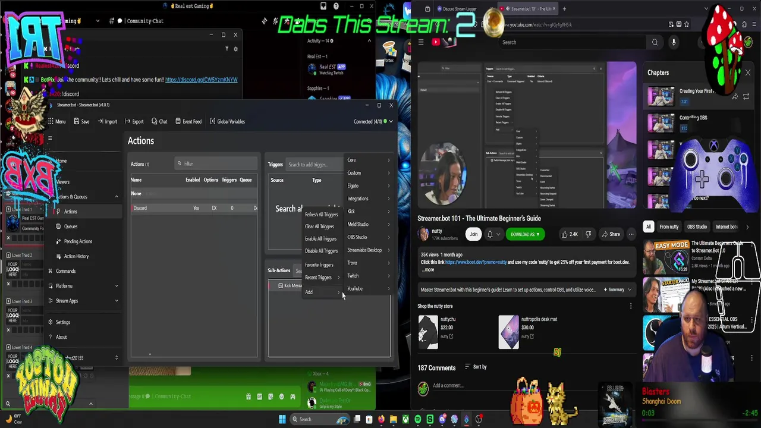Choose Refresh All Triggers from context menu
Screen dimensions: 761x428
[321, 215]
